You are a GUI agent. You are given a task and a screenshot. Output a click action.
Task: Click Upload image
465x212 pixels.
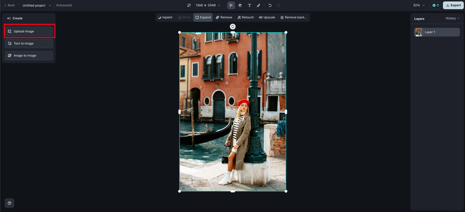point(29,32)
